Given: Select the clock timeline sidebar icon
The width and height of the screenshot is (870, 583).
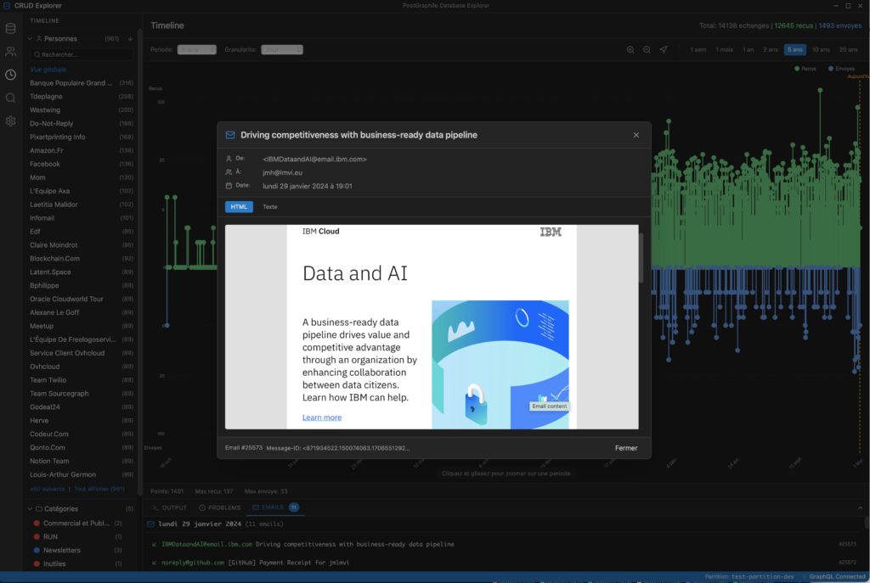Looking at the screenshot, I should 10,75.
